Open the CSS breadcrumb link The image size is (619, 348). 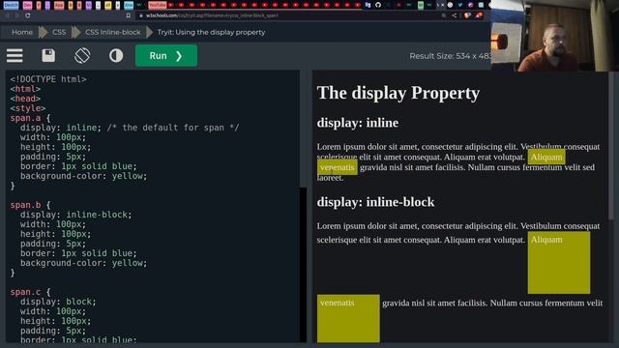tap(59, 32)
